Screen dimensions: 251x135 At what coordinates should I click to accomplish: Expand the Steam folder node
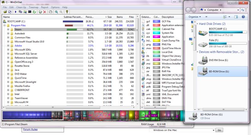[8, 30]
